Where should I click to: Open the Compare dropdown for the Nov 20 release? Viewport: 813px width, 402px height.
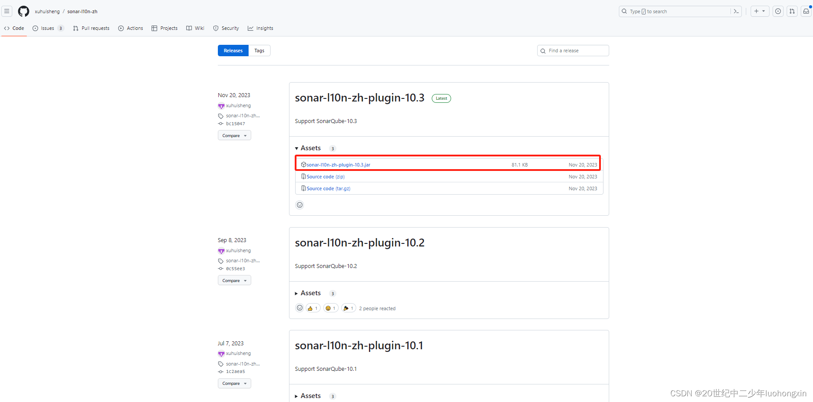click(x=234, y=135)
